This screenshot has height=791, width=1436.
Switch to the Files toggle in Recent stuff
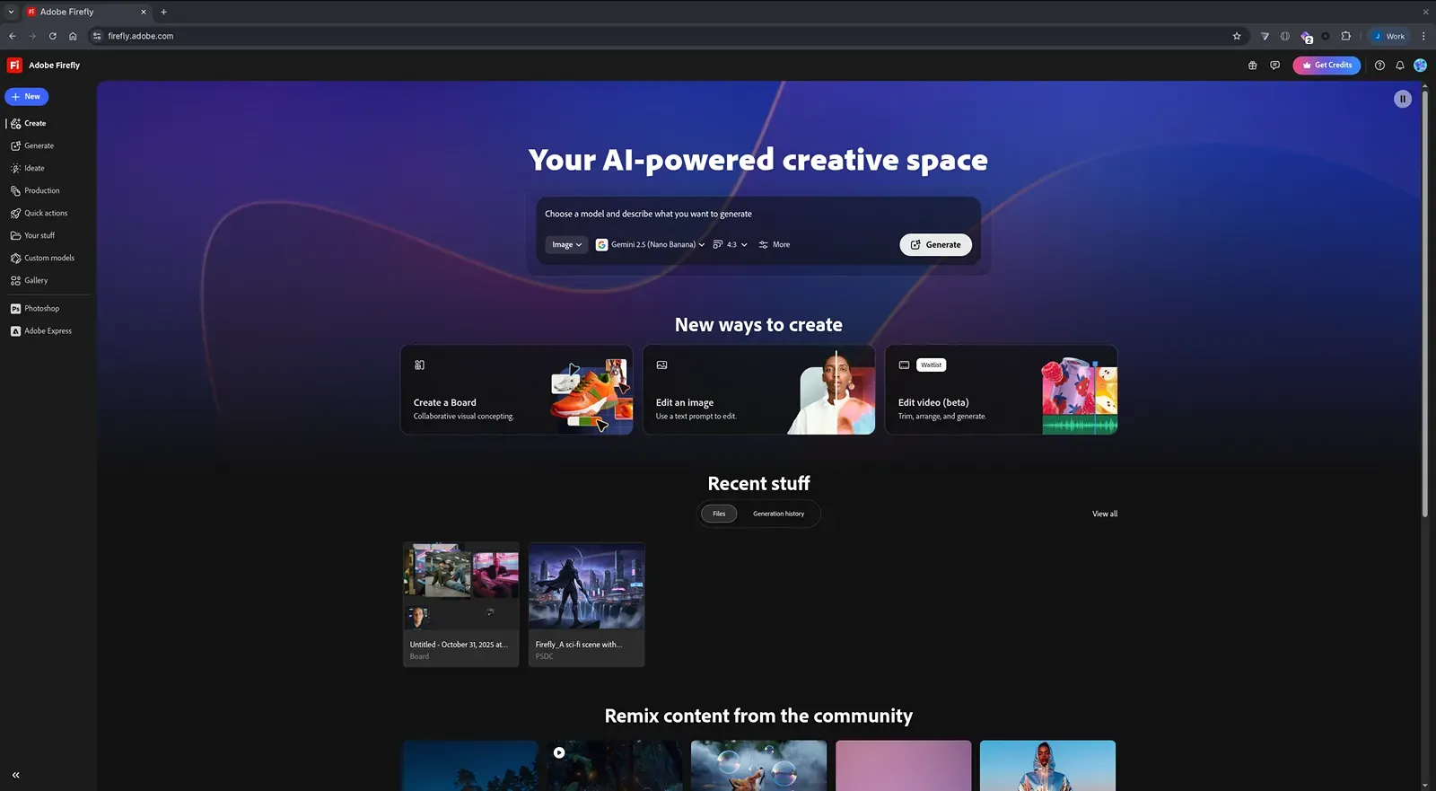tap(719, 514)
